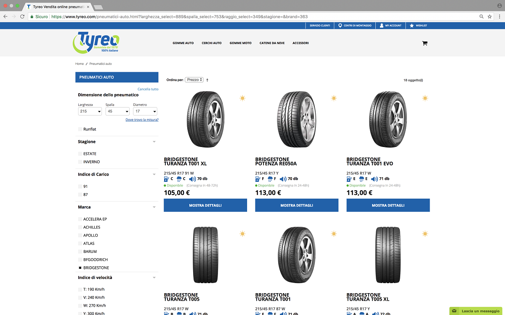Click wet grip icon on Turanza T001 XL
Viewport: 505px width, 315px height.
[x=179, y=179]
